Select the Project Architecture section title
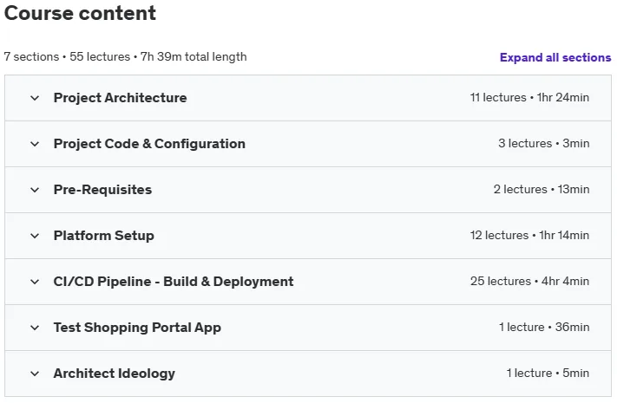The height and width of the screenshot is (403, 617). [120, 98]
